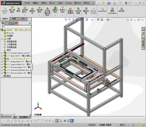Toggle the shaded with edges display button
Screen dimensions: 146x127
(72, 121)
